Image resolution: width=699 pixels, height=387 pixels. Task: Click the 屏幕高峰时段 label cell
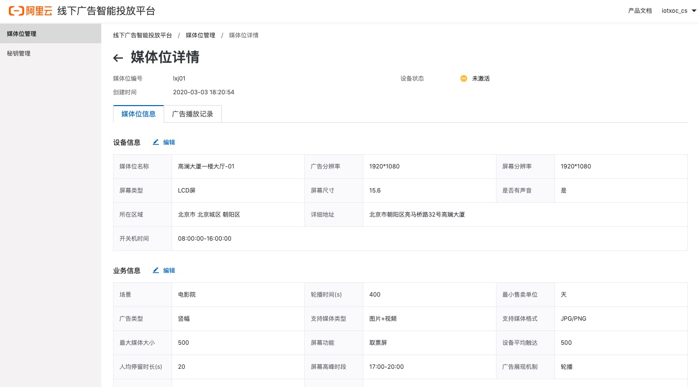point(334,367)
